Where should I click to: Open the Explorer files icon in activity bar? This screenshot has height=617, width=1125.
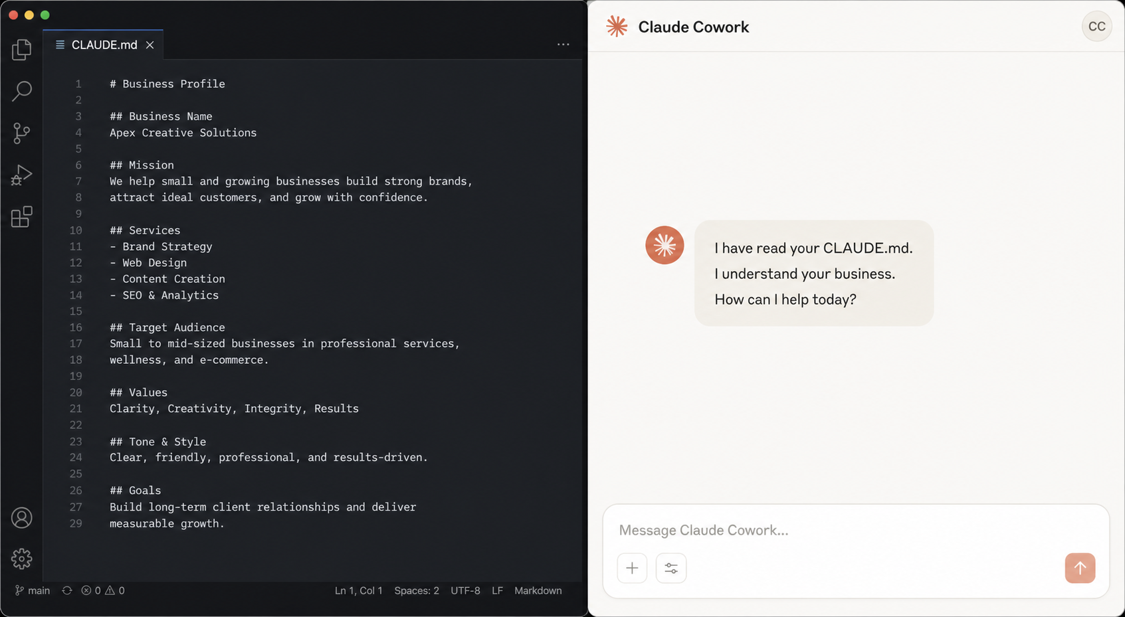[x=21, y=50]
